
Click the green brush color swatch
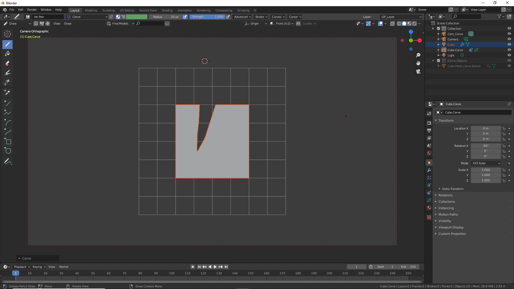(x=137, y=17)
